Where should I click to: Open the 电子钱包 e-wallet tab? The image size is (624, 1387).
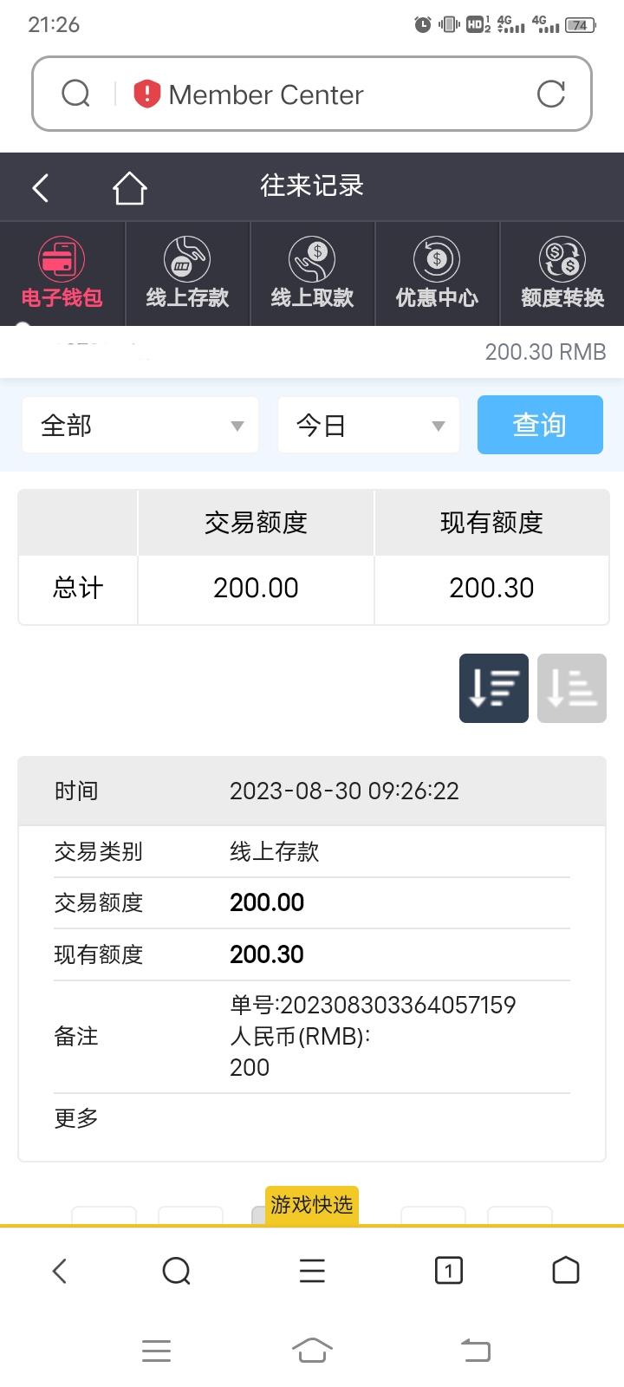click(x=62, y=273)
